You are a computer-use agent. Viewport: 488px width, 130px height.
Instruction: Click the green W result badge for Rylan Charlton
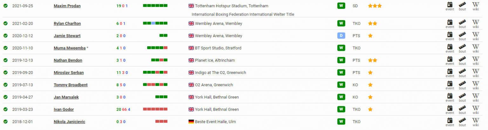tap(341, 23)
